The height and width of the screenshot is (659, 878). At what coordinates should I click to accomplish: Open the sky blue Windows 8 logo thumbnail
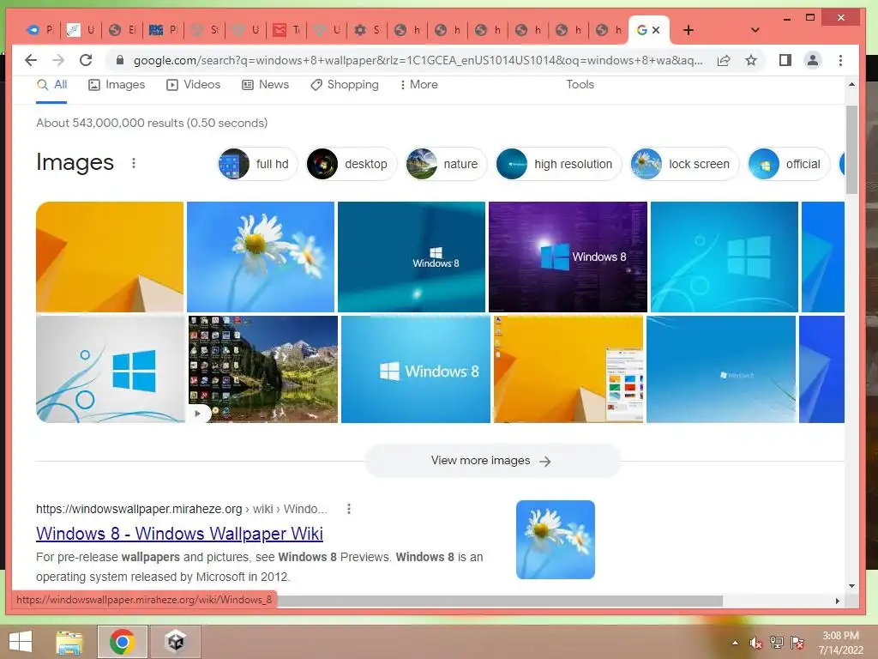pos(416,369)
